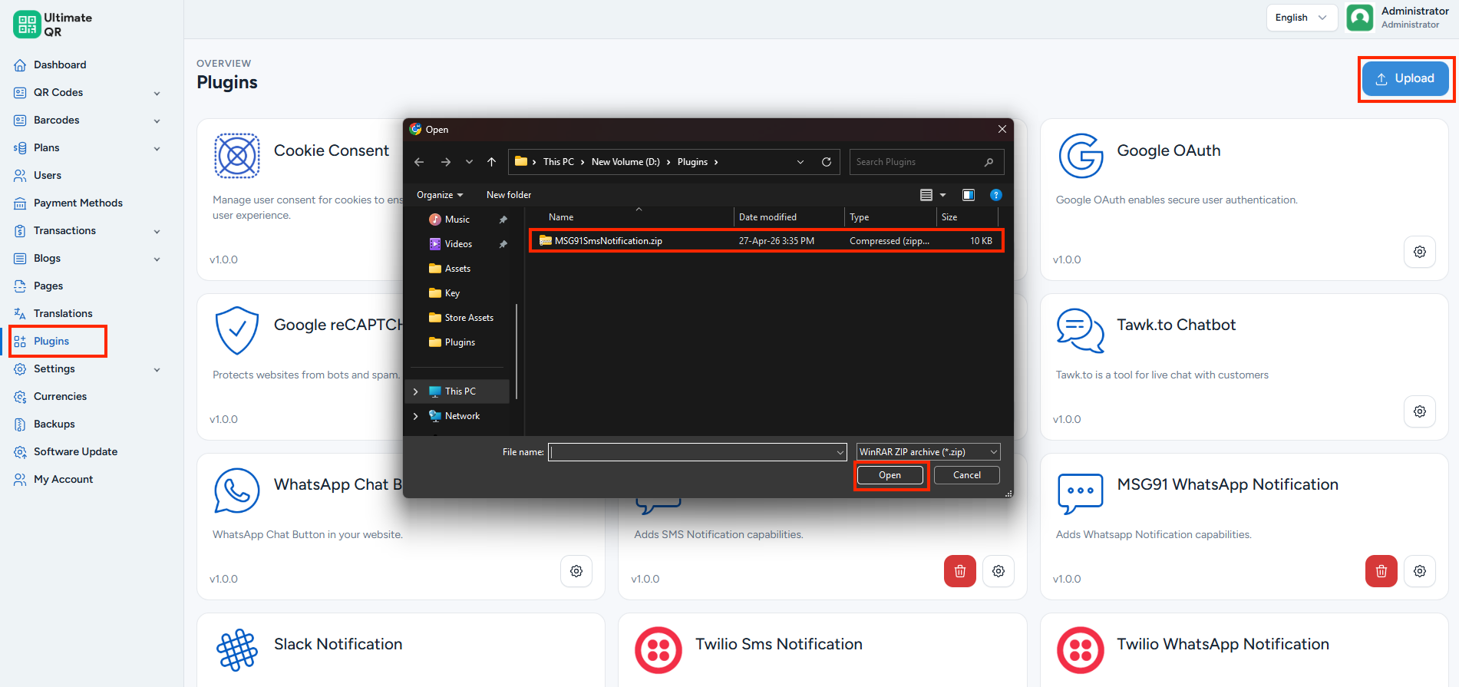Cancel the Open file dialog
Screen dimensions: 1459x687
click(967, 475)
